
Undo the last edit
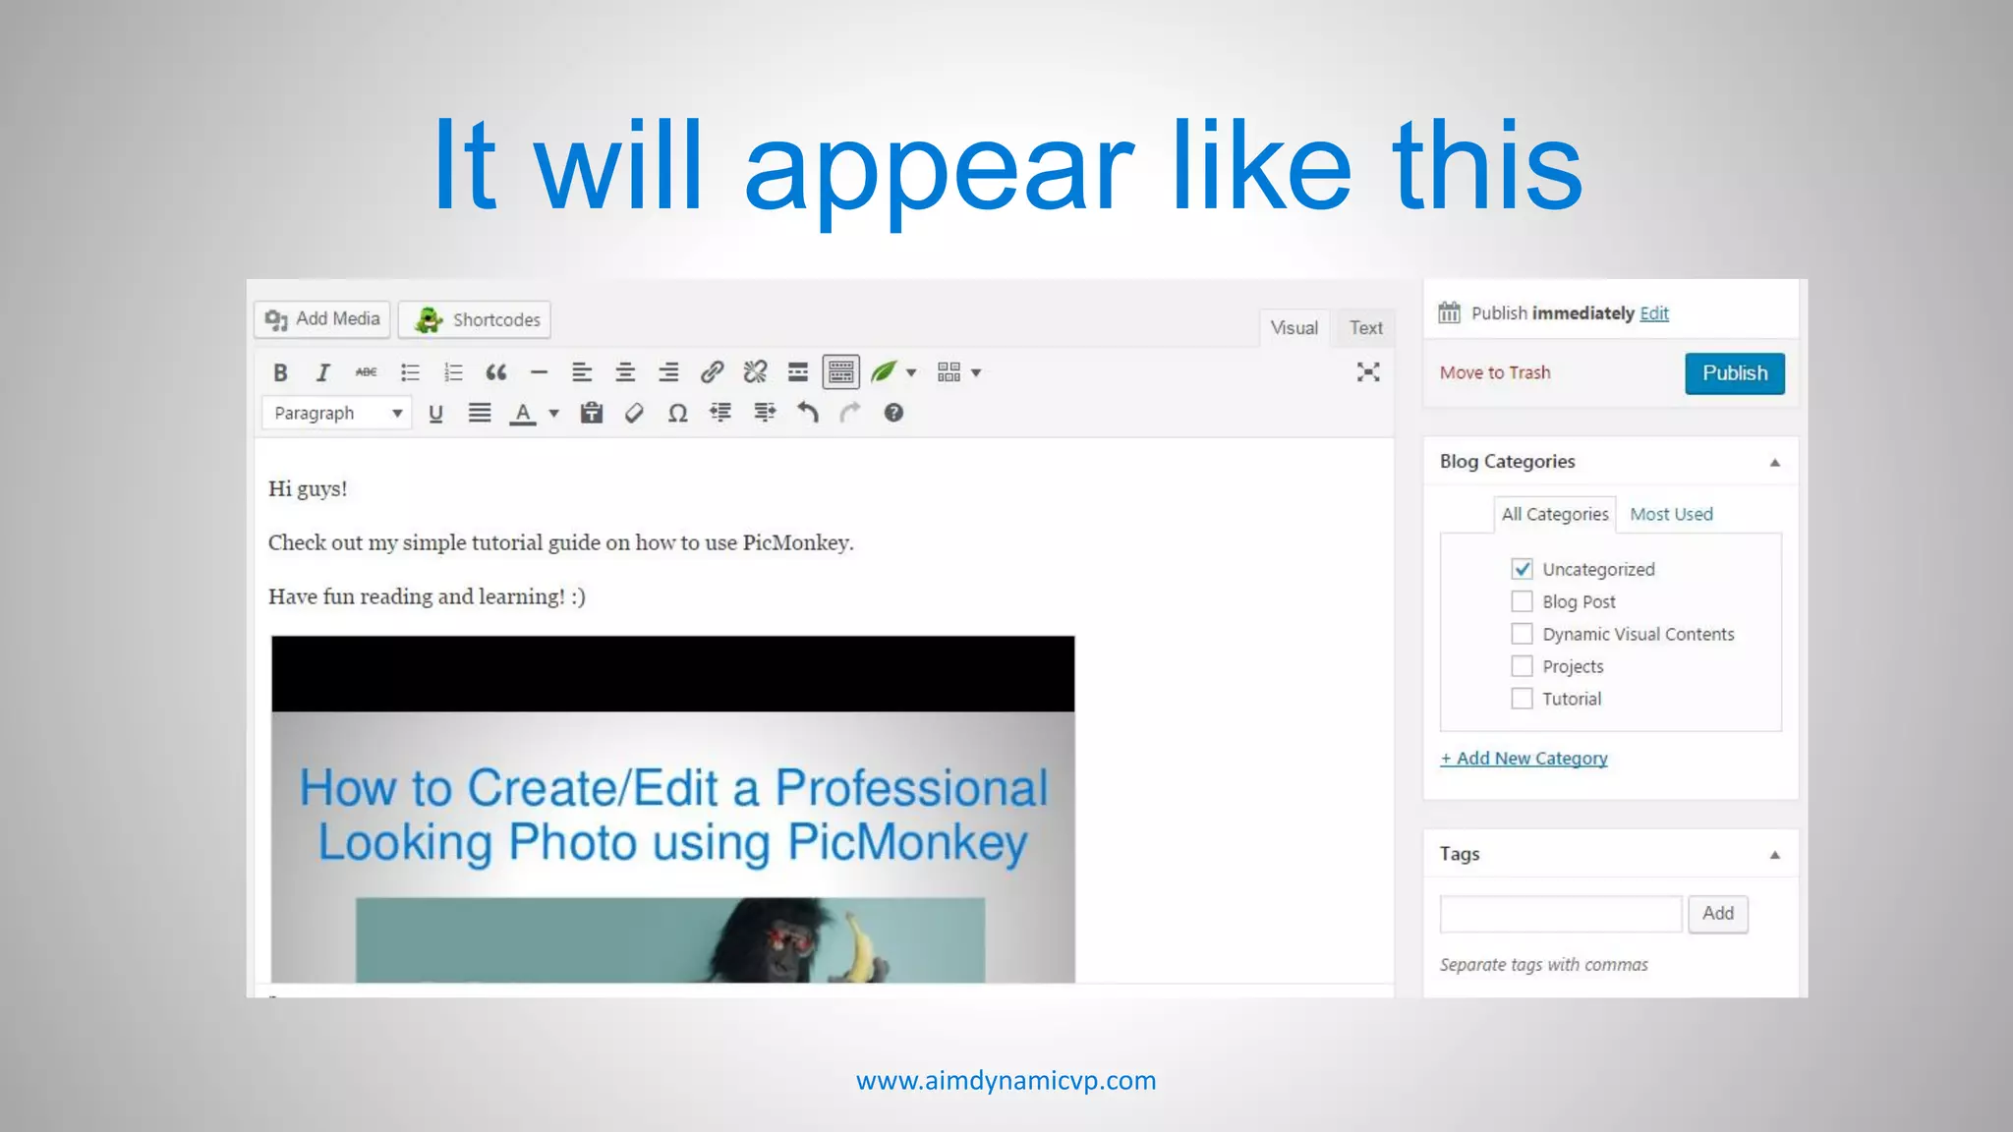click(x=807, y=414)
